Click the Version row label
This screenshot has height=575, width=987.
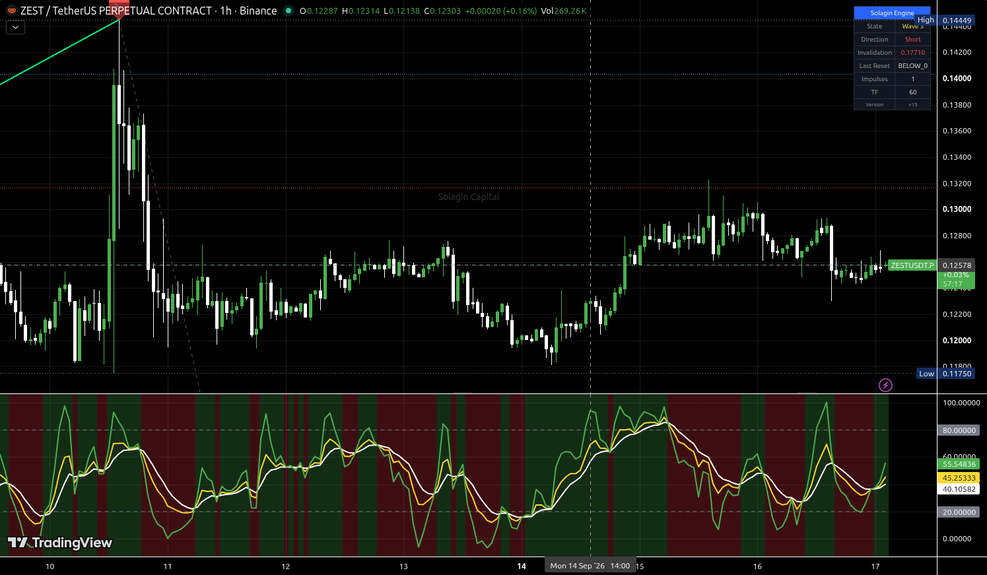coord(875,104)
